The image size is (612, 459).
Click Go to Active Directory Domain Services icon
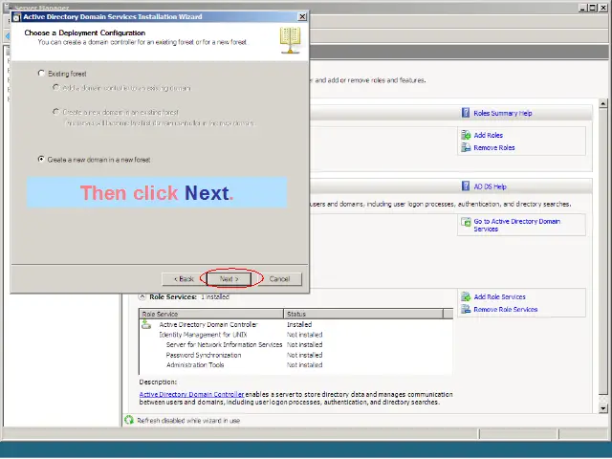coord(466,222)
